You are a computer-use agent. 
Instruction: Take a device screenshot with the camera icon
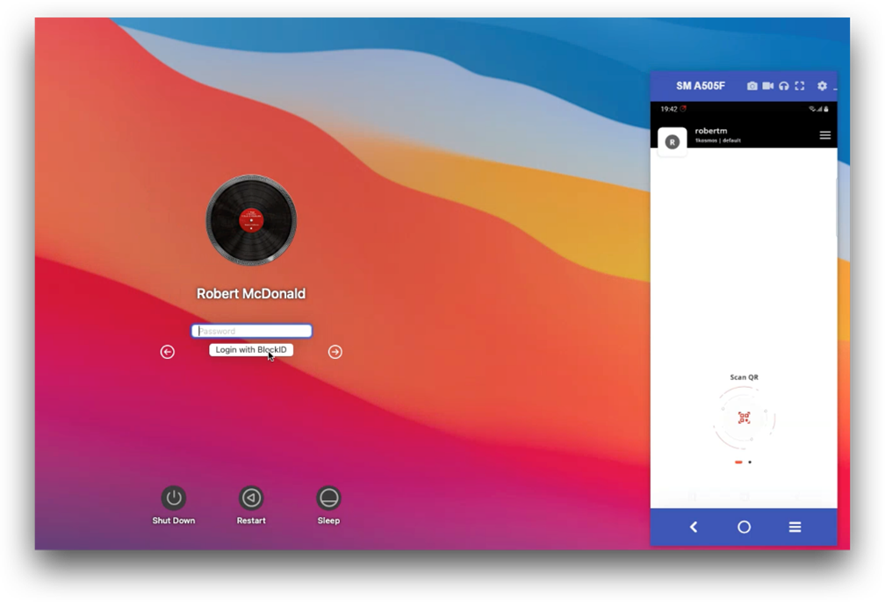[x=752, y=86]
